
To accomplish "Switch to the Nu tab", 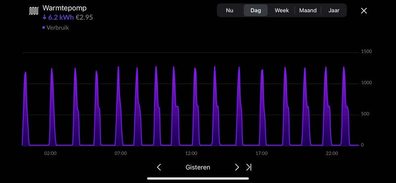I will (x=230, y=10).
